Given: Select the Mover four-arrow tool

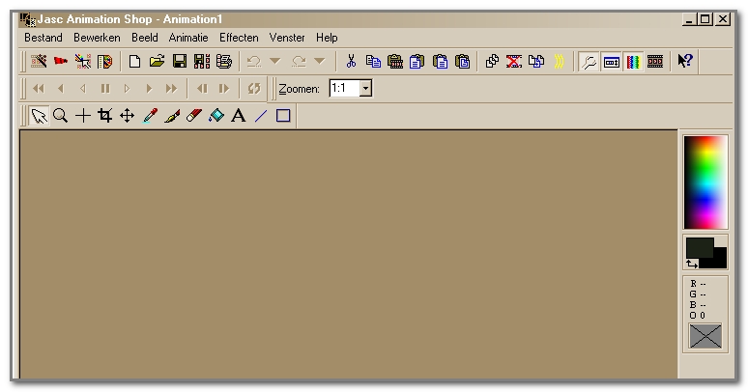Looking at the screenshot, I should [x=127, y=116].
